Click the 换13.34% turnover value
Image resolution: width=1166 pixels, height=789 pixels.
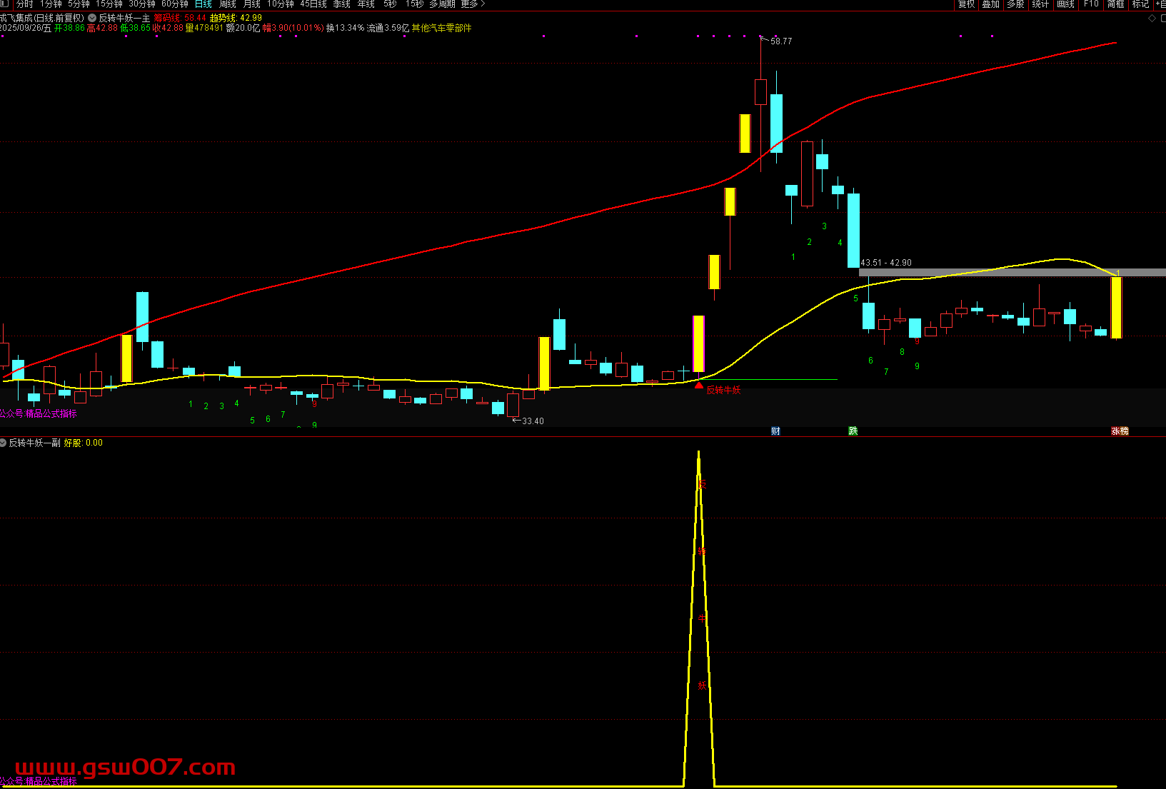[345, 28]
